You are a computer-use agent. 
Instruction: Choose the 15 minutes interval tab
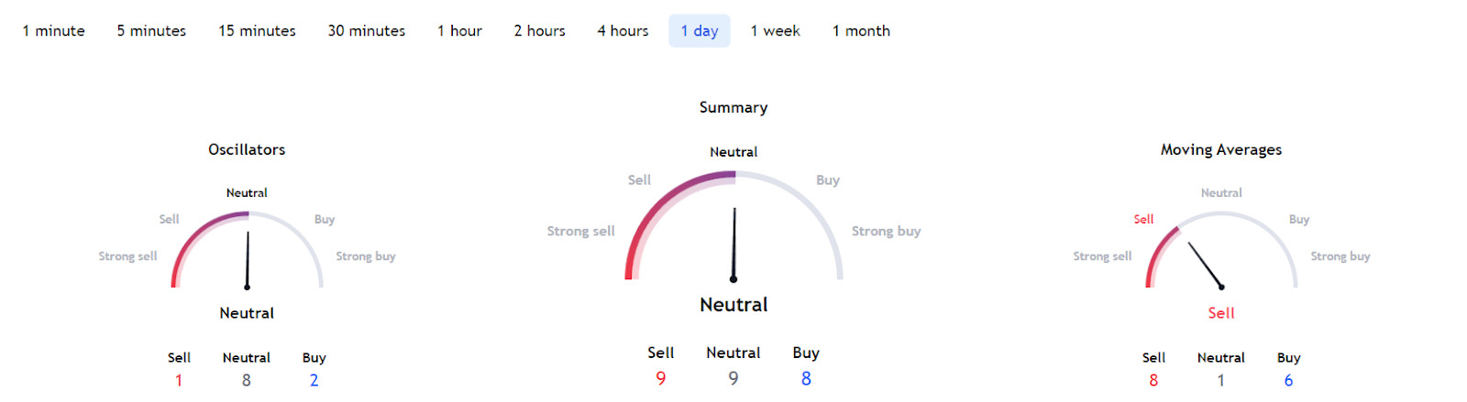257,31
